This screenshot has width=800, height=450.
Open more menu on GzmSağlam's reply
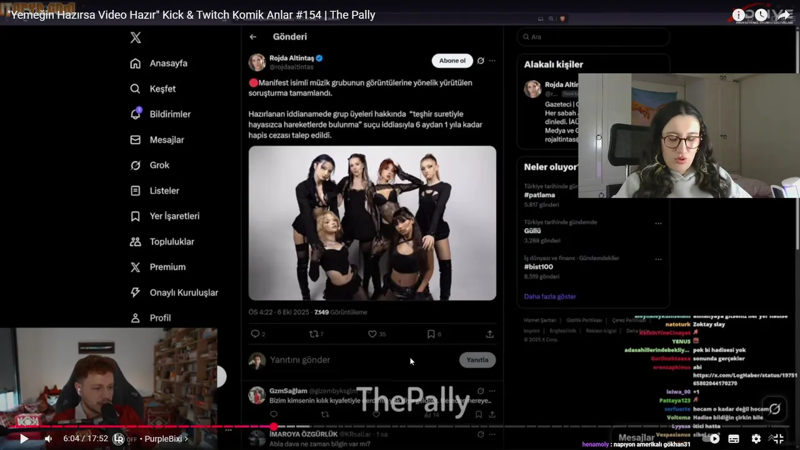pos(492,391)
